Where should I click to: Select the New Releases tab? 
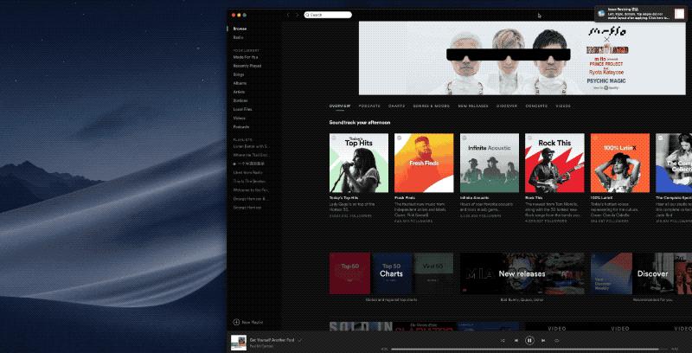coord(473,106)
